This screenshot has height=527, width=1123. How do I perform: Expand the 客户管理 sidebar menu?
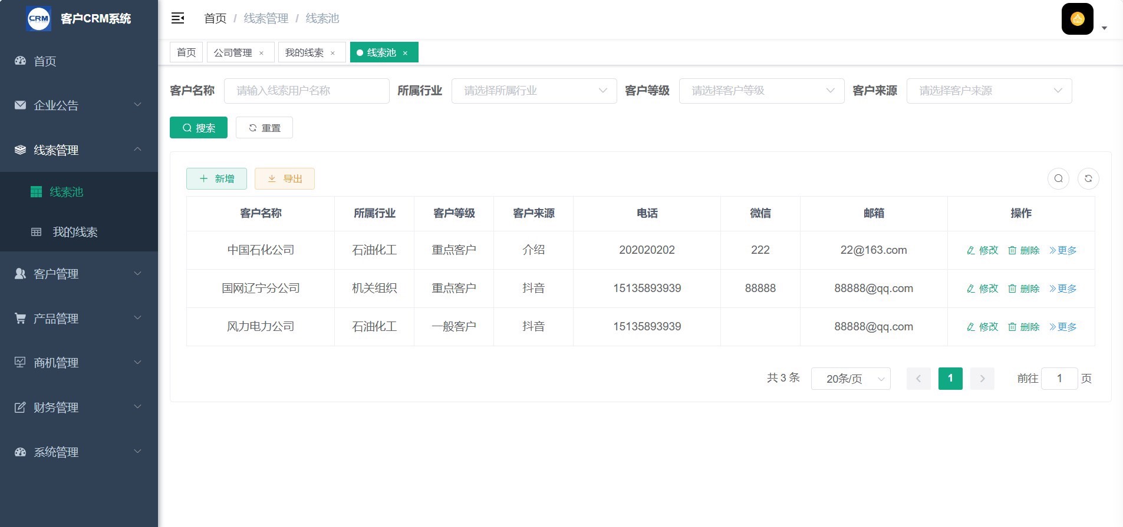click(x=78, y=274)
